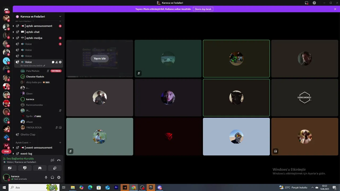Screen dimensions: 340x191
Task: Open event-log channel
Action: coord(39,154)
